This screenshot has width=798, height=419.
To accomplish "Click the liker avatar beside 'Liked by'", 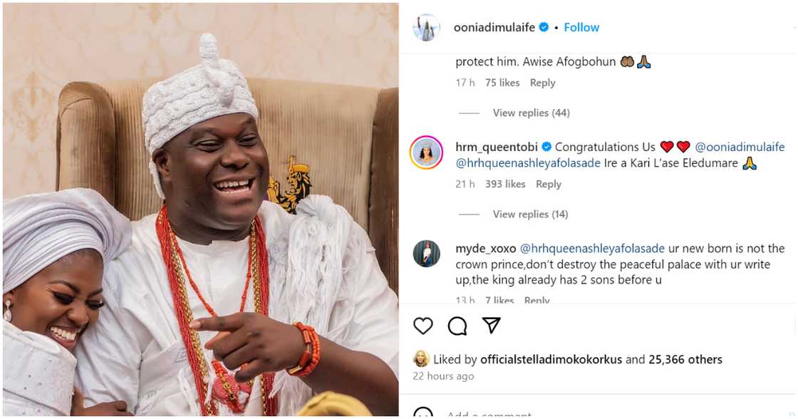I will tap(421, 359).
